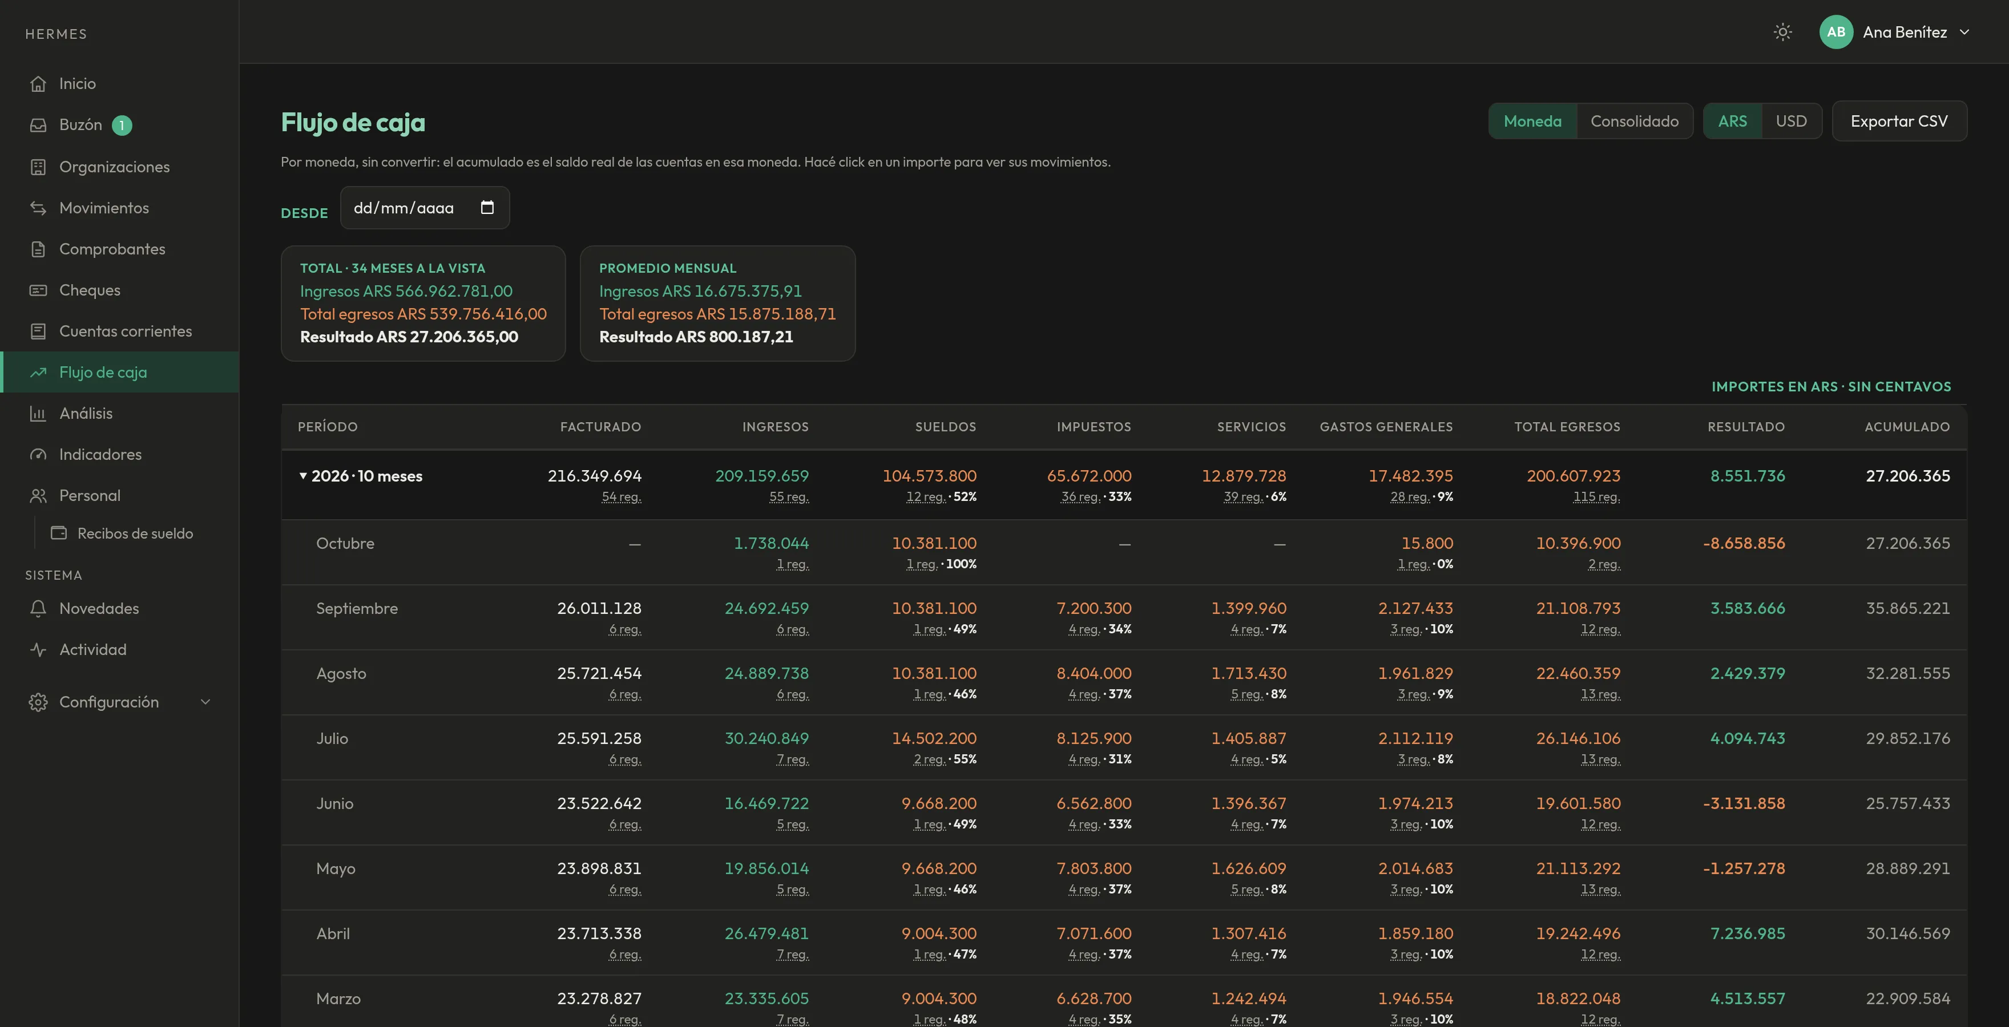Switch view to Moneda

coord(1532,121)
